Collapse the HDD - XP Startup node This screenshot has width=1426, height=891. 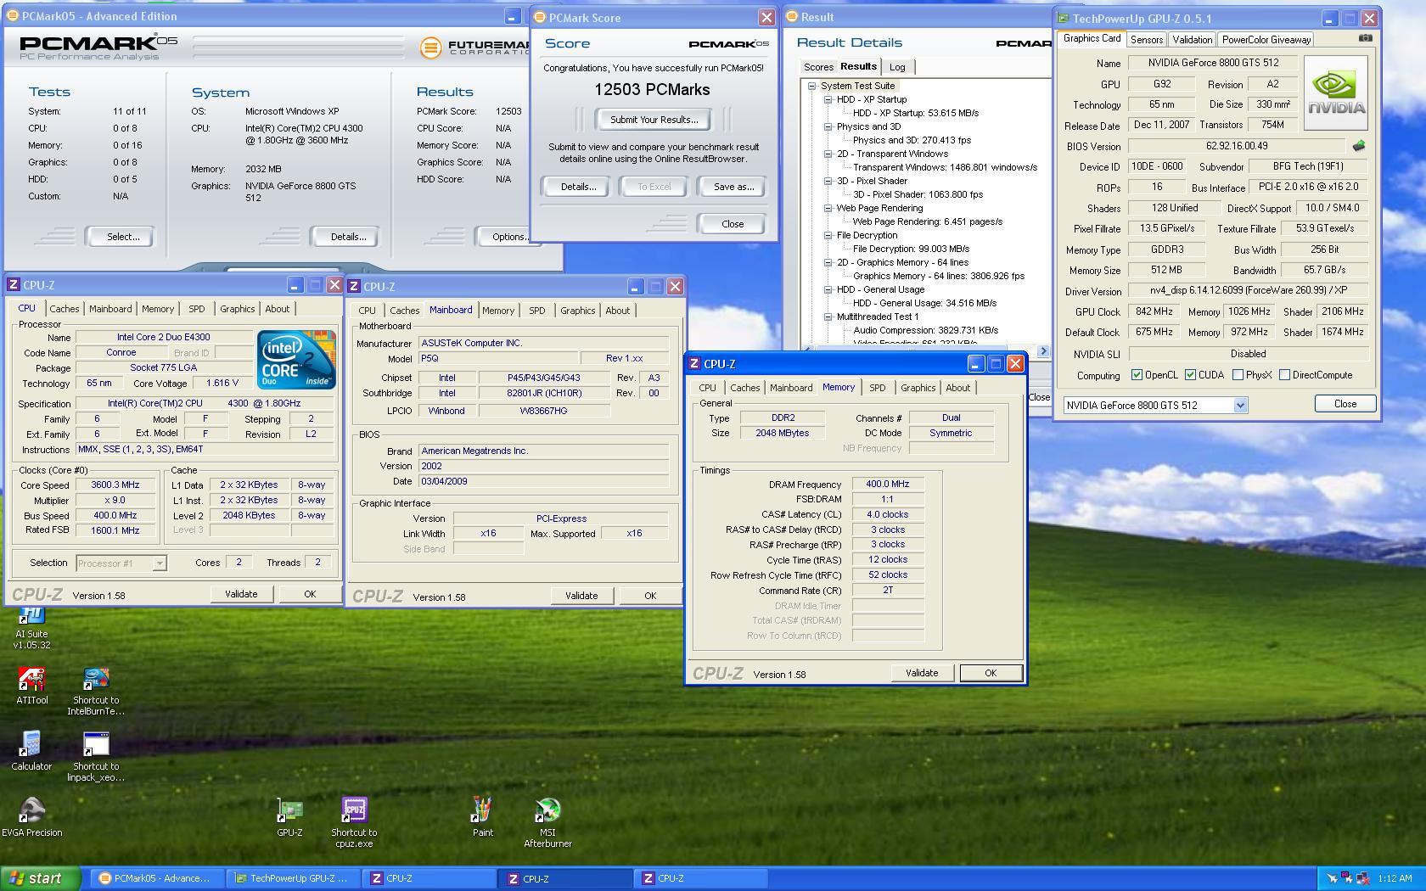click(828, 99)
